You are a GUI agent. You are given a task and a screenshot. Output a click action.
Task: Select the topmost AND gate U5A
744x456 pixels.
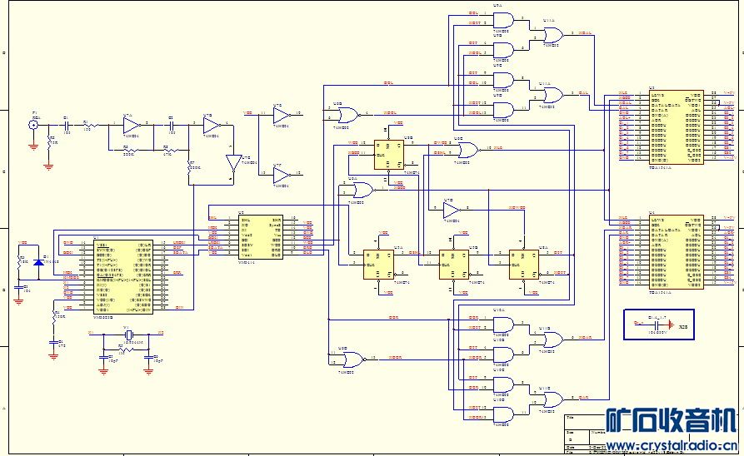pyautogui.click(x=503, y=20)
